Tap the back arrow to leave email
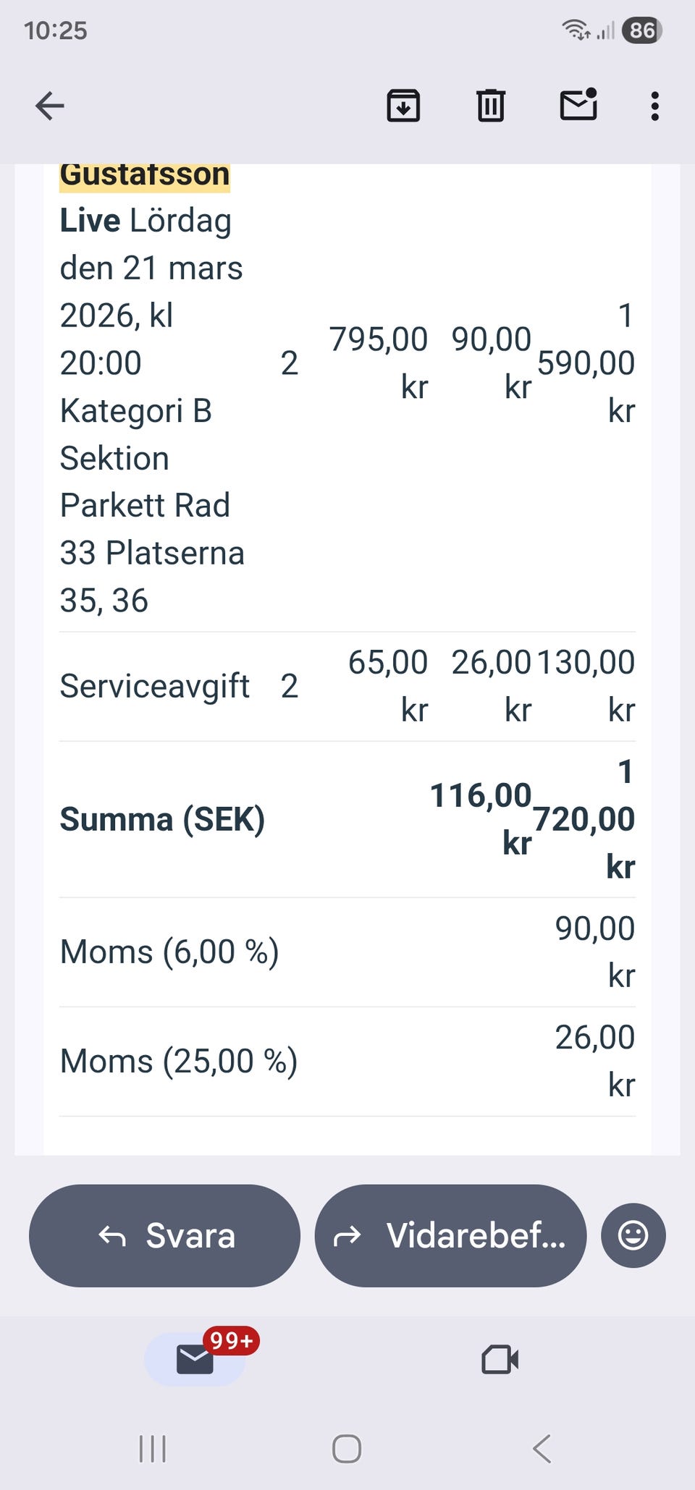The height and width of the screenshot is (1490, 695). click(50, 106)
